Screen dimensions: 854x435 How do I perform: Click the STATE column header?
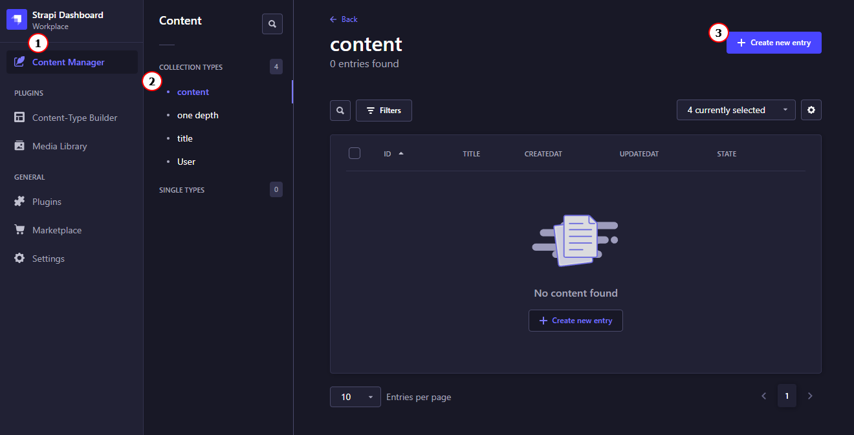tap(727, 154)
